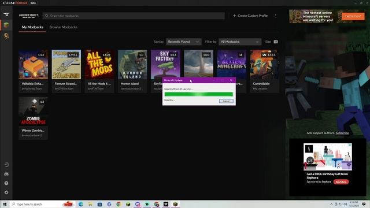Click the Size grid view icon
This screenshot has height=208, width=370.
click(276, 42)
